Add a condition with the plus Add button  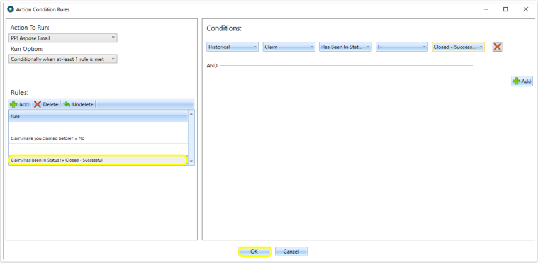(x=522, y=81)
